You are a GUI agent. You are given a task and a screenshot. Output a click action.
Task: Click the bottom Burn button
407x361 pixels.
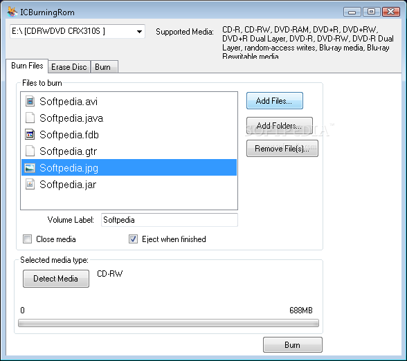pos(293,344)
